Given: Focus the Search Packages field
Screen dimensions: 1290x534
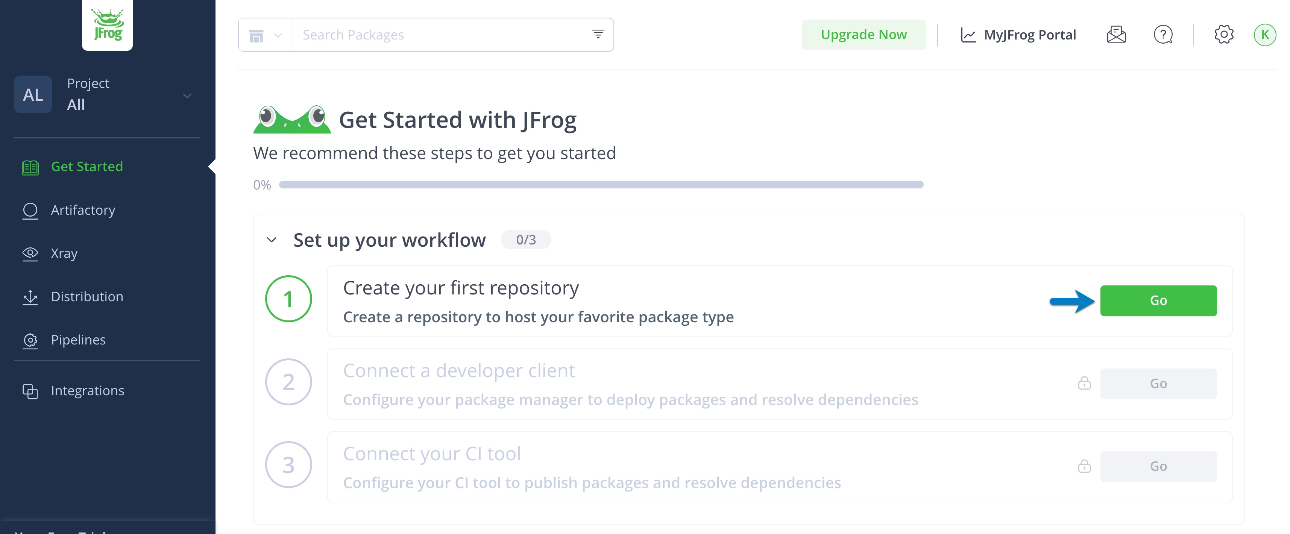Looking at the screenshot, I should tap(441, 35).
